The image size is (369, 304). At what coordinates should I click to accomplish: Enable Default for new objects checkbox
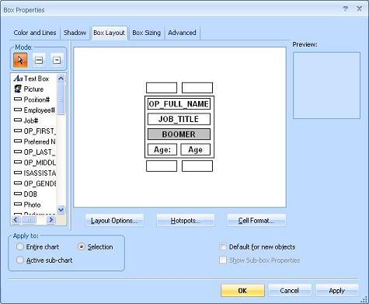[x=257, y=246]
